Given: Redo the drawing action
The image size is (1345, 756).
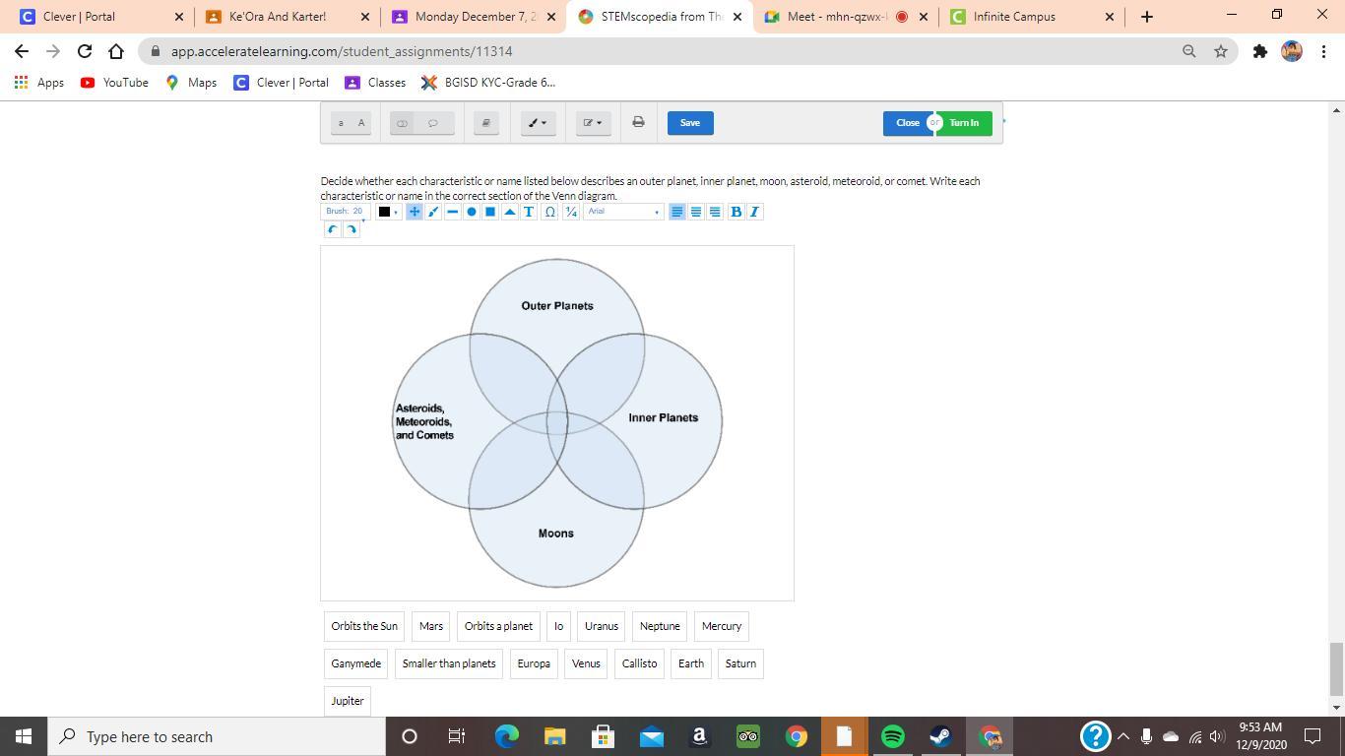Looking at the screenshot, I should point(352,229).
